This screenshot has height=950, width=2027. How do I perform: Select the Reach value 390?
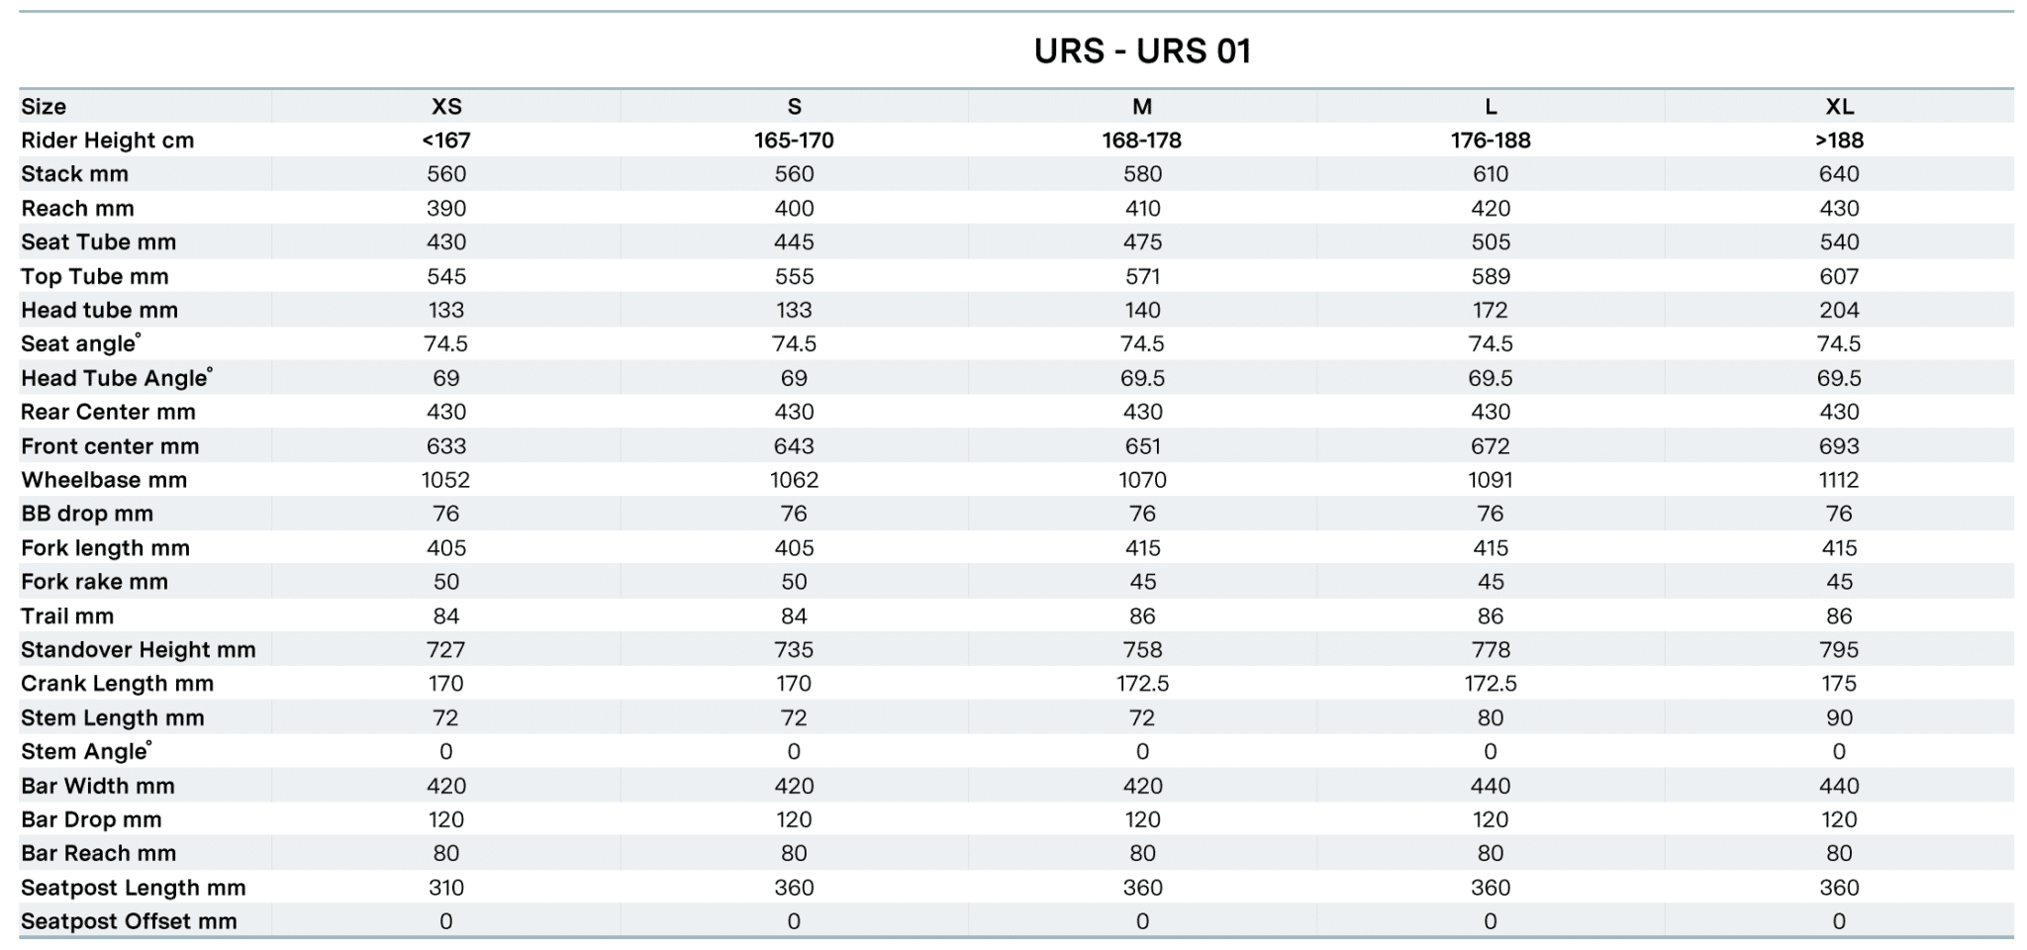pyautogui.click(x=446, y=209)
